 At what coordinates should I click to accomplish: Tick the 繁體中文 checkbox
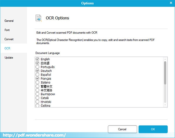point(37,86)
